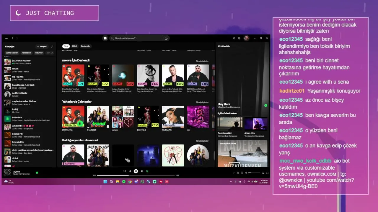Open the mini player icon

click(263, 173)
